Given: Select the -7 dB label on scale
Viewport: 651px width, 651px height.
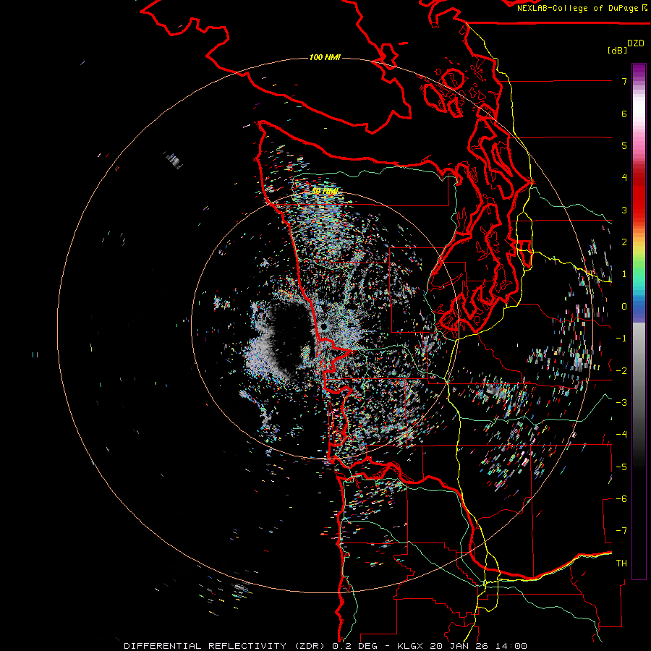Looking at the screenshot, I should tap(621, 531).
